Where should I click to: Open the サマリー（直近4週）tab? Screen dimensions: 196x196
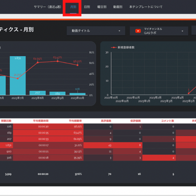pyautogui.click(x=47, y=7)
